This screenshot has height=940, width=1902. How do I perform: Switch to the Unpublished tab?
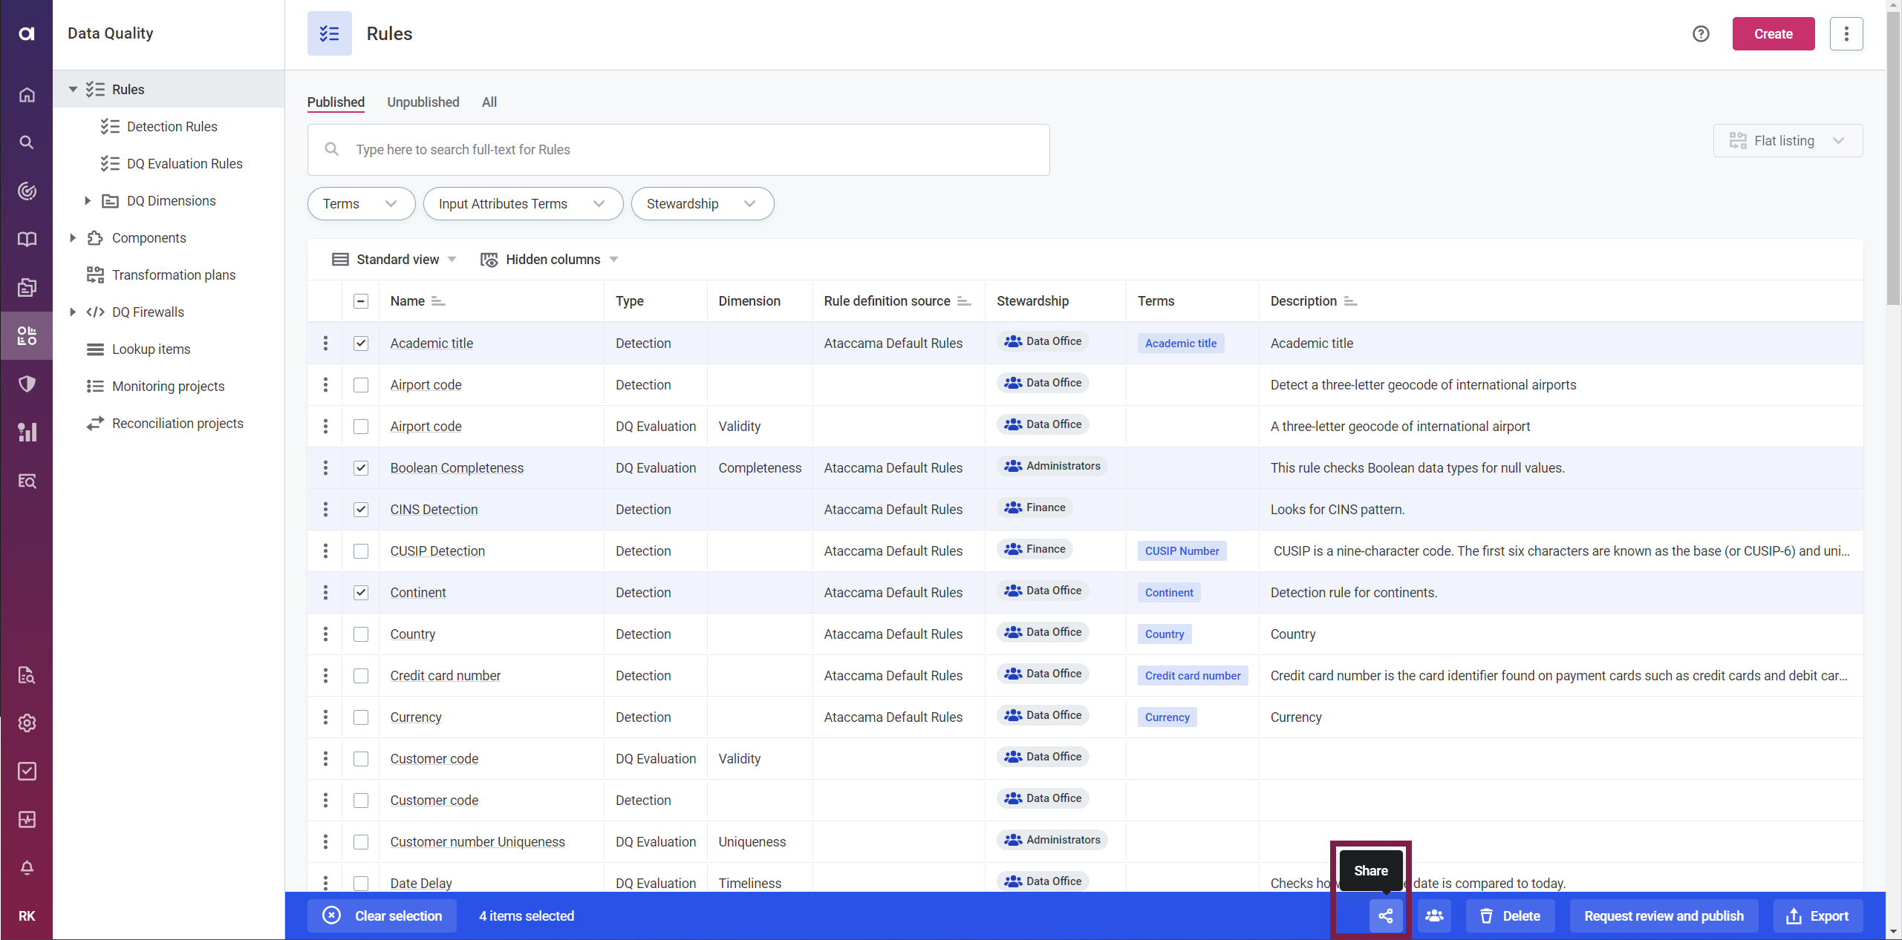pyautogui.click(x=422, y=102)
